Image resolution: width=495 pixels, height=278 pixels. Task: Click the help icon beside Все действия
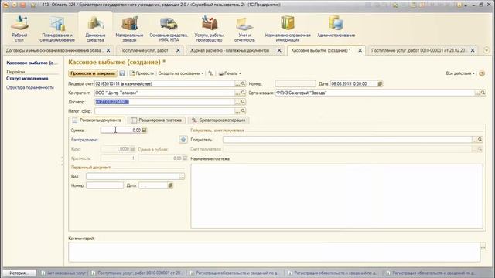click(482, 73)
